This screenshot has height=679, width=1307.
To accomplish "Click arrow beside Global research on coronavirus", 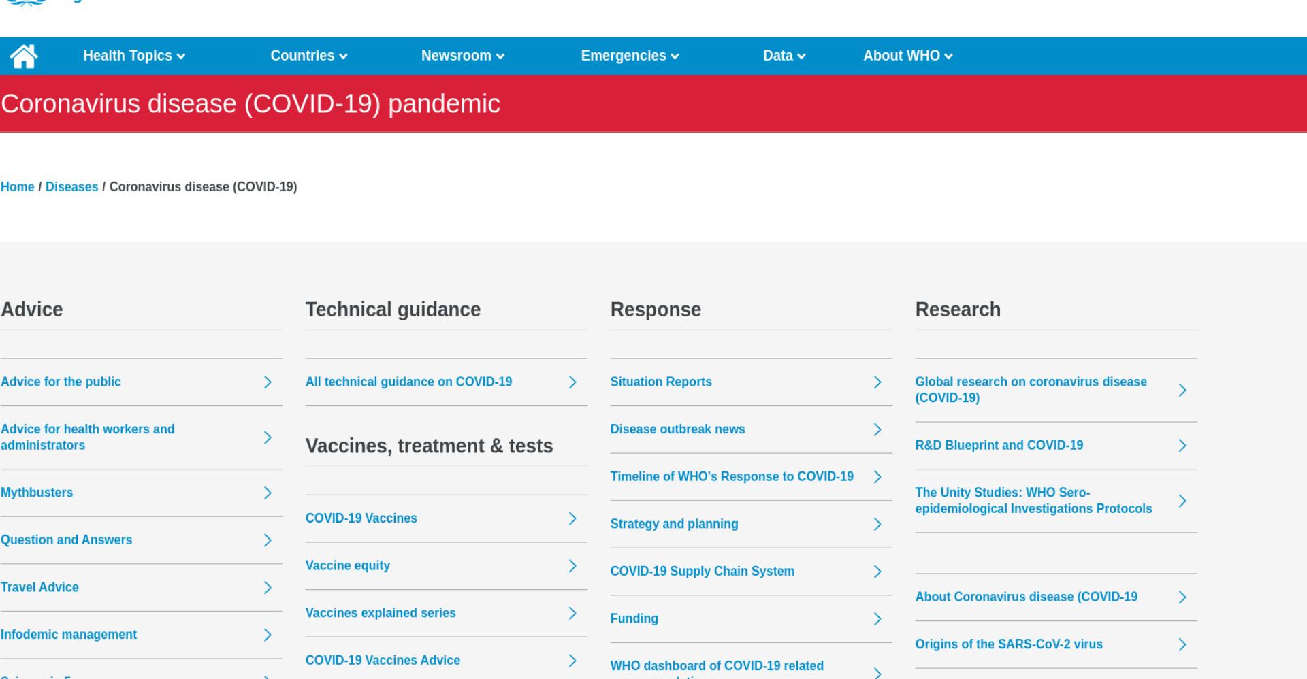I will (x=1182, y=390).
